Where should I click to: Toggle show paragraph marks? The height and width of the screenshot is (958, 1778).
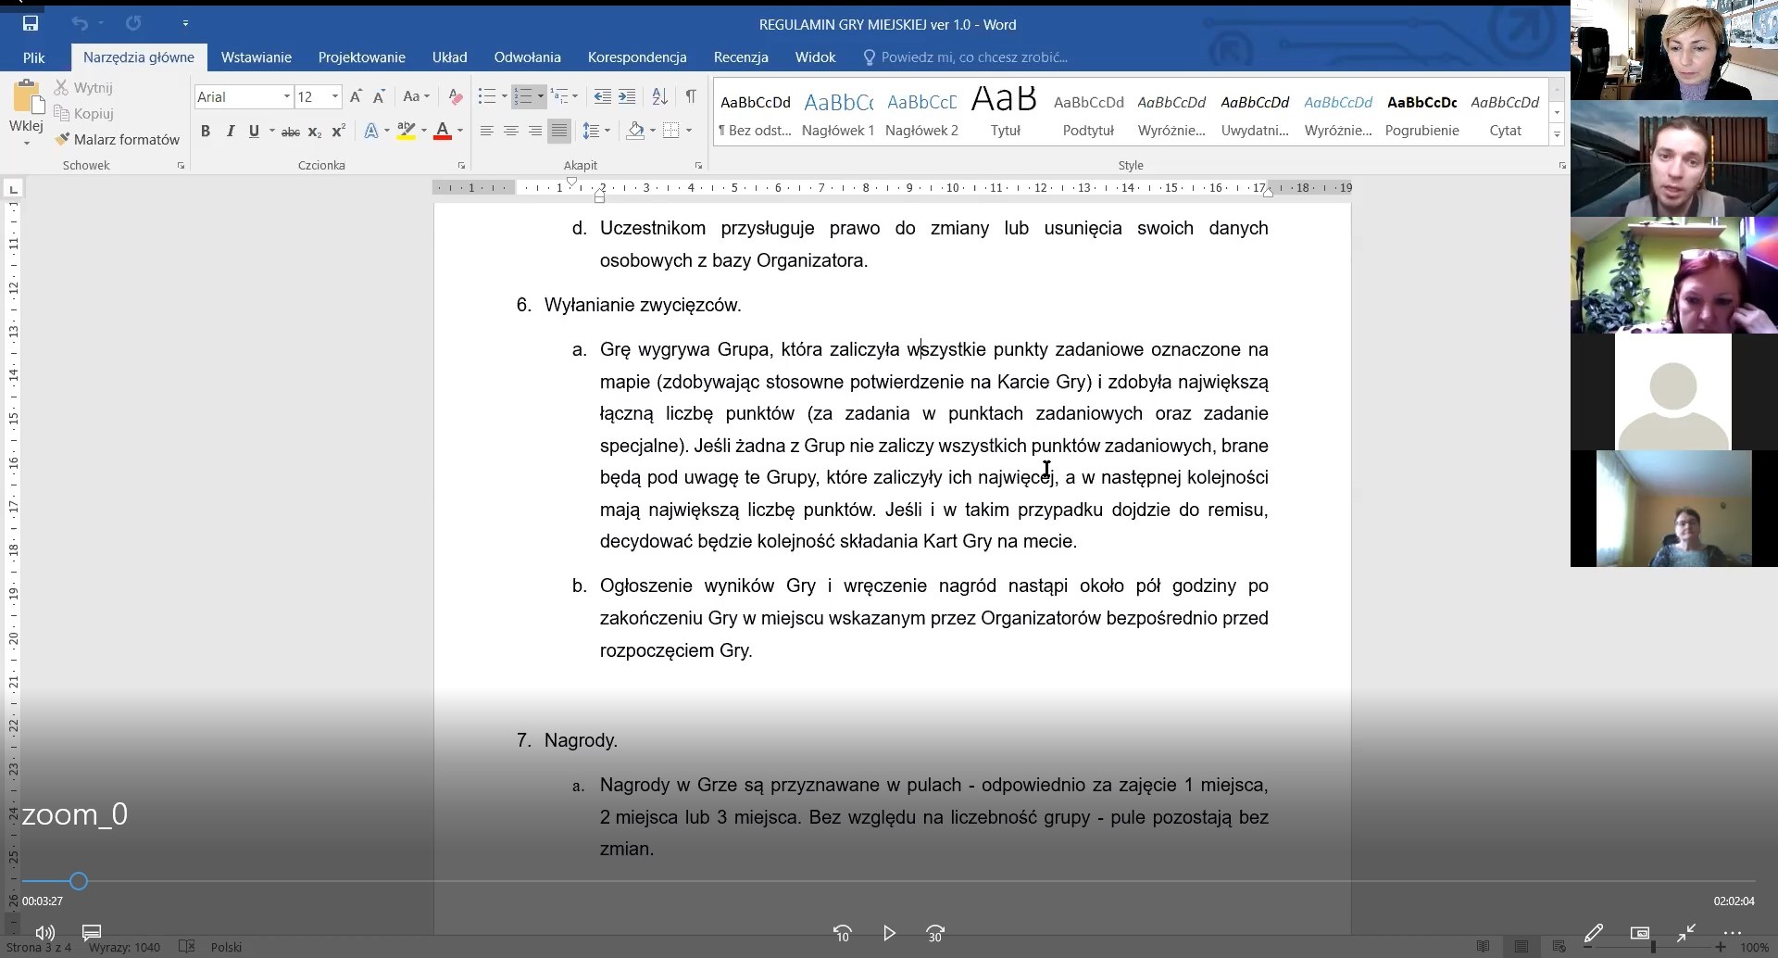[691, 96]
